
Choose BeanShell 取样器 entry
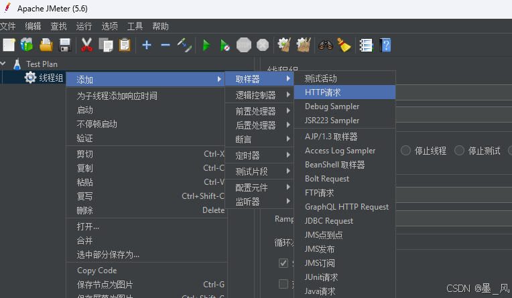345,165
